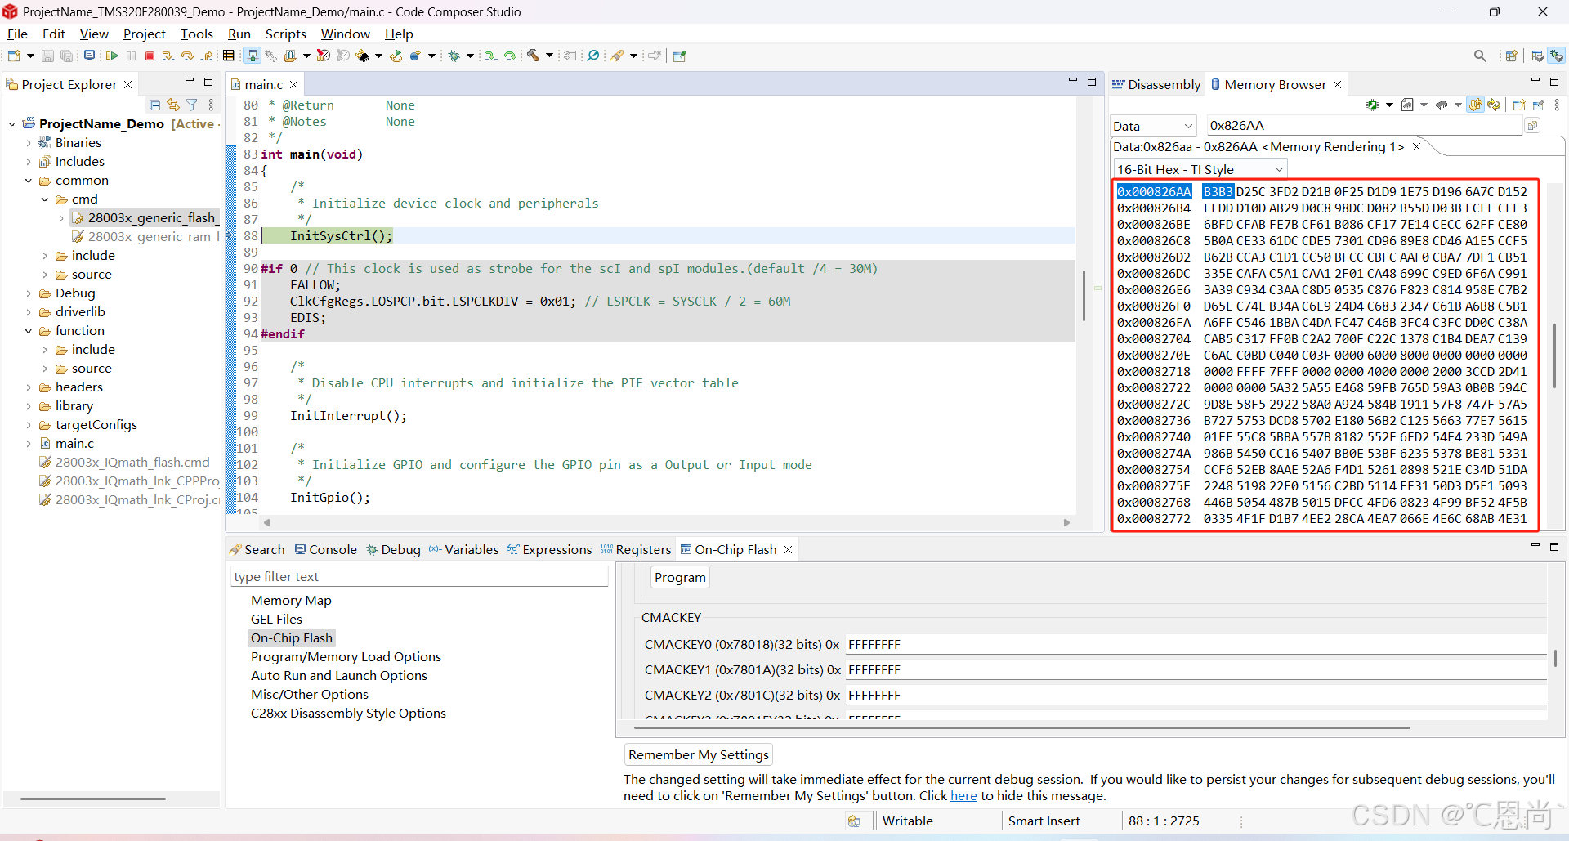Expand the driverlib folder
Screen dimensions: 1569x841
29,312
